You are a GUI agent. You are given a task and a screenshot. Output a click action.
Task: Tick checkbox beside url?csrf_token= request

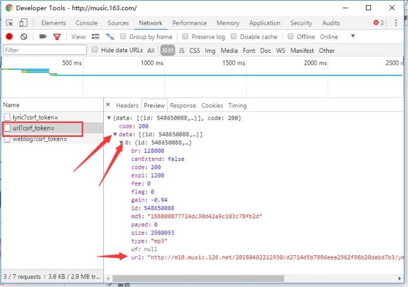pos(7,128)
